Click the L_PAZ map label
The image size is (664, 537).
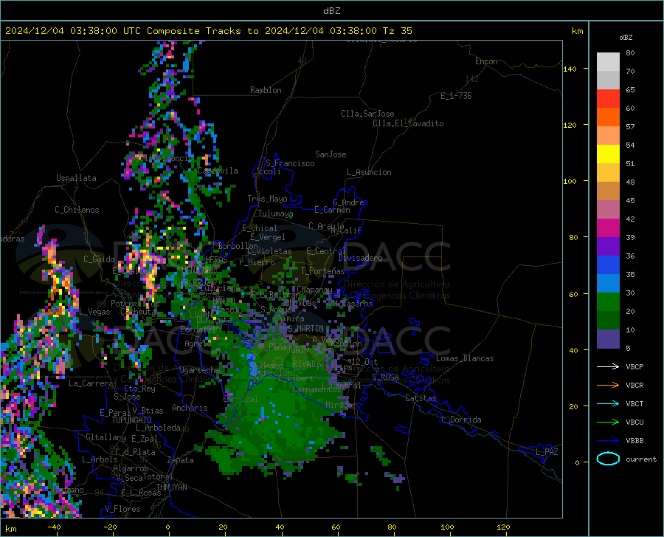pos(547,452)
